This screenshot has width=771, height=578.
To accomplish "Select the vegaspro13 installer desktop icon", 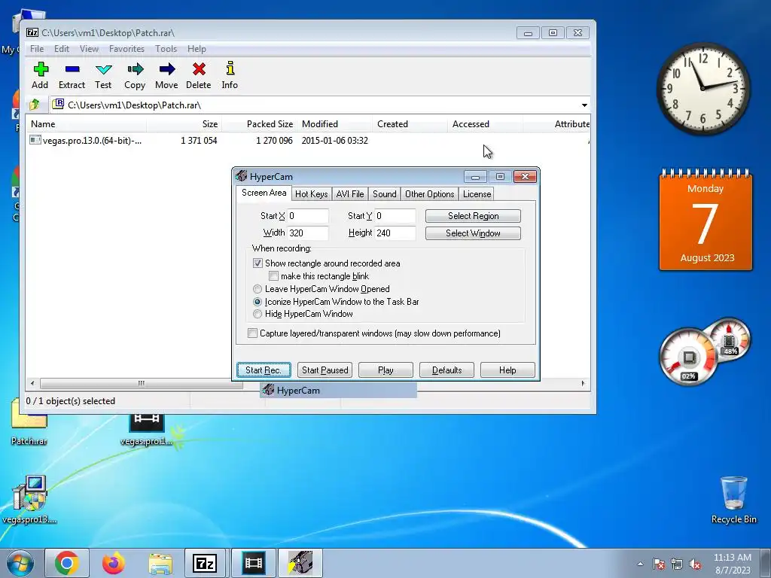I will coord(29,500).
